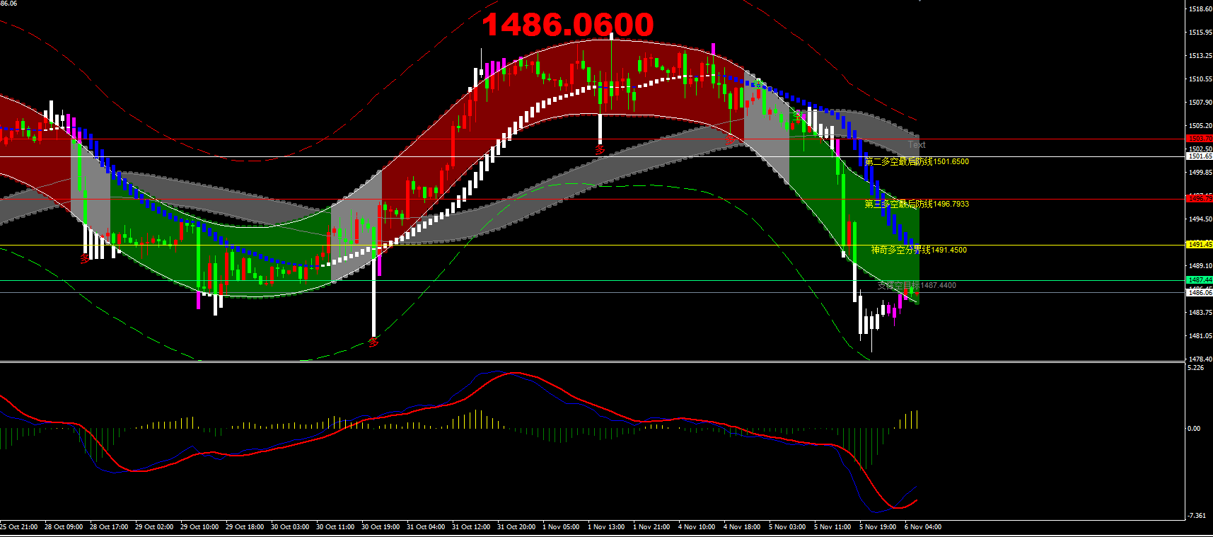
Task: Click the 31 Oct 20:00 time label
Action: pyautogui.click(x=516, y=527)
